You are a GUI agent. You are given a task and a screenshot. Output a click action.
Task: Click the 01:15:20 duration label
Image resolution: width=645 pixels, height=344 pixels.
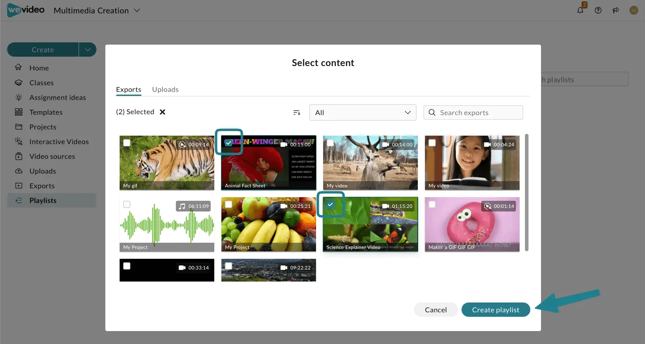402,206
